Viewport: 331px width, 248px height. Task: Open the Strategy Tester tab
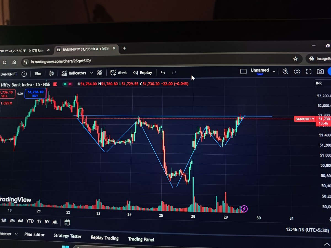click(x=68, y=236)
